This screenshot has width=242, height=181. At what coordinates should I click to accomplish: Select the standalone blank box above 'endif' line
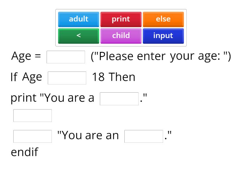click(x=33, y=116)
